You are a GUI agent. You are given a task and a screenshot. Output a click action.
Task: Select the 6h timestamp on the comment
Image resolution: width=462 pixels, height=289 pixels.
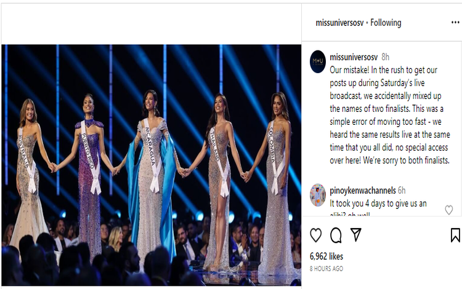tap(402, 191)
